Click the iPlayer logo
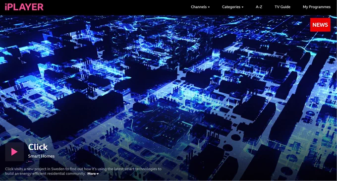Viewport: 337px width, 181px height. (24, 7)
